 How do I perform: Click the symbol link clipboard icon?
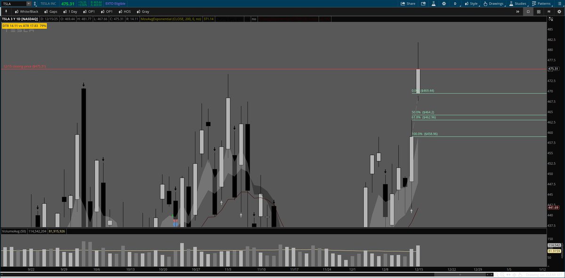pyautogui.click(x=36, y=3)
